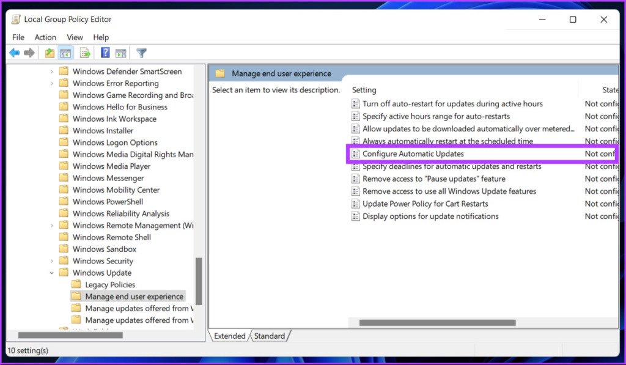
Task: Click the blue Back arrow in toolbar
Action: 14,53
